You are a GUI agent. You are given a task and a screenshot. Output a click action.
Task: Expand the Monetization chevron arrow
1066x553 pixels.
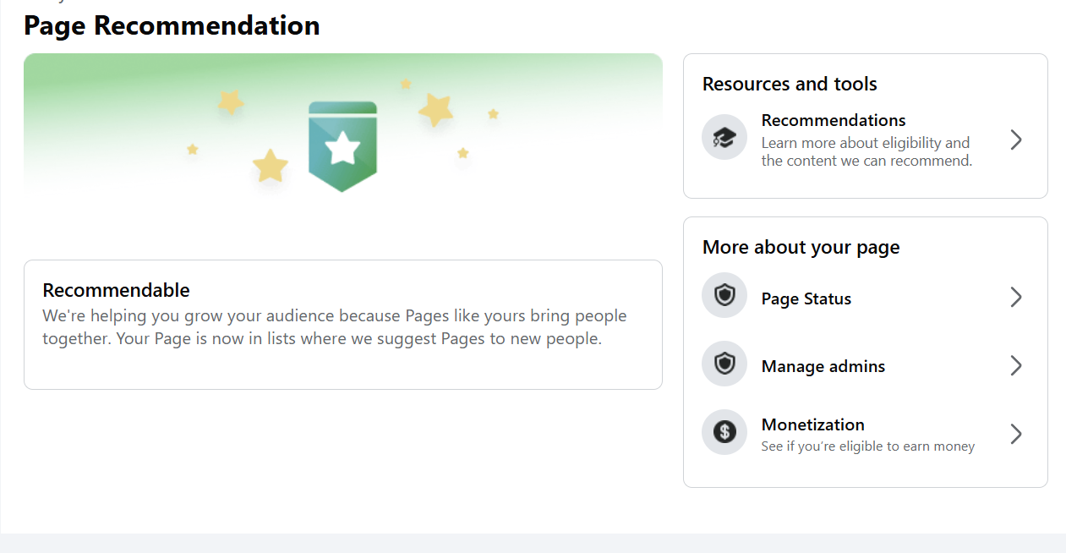coord(1016,434)
